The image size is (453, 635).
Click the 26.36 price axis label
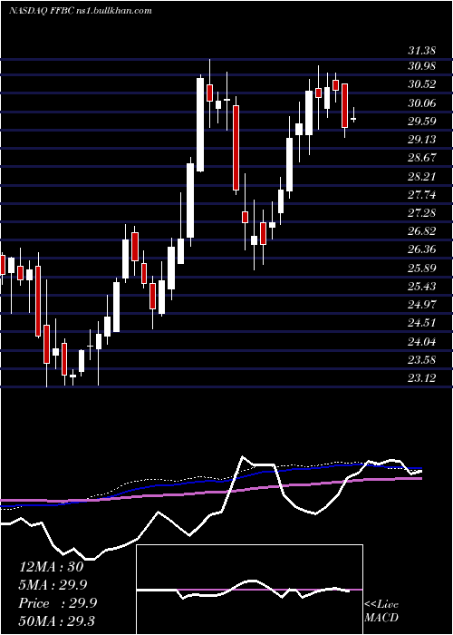click(422, 249)
